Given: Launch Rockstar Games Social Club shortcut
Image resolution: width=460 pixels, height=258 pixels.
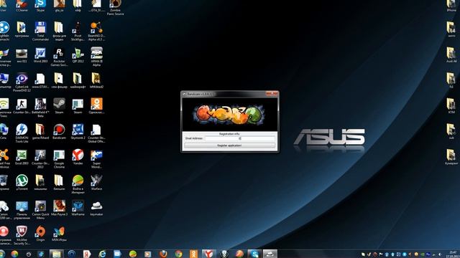Looking at the screenshot, I should click(x=59, y=57).
